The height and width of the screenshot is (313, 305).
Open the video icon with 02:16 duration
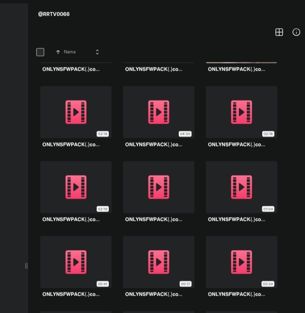[x=241, y=112]
